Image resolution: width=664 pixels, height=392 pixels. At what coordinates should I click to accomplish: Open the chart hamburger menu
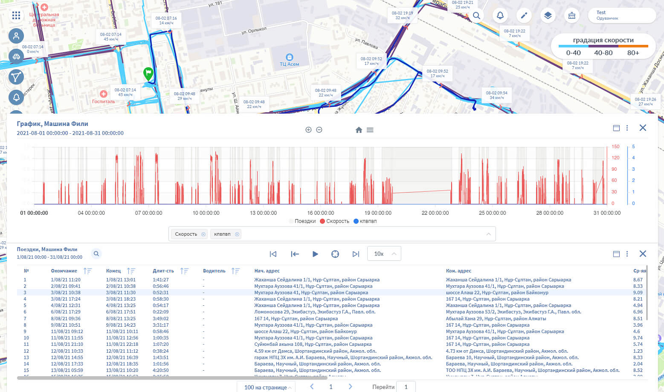(x=370, y=130)
